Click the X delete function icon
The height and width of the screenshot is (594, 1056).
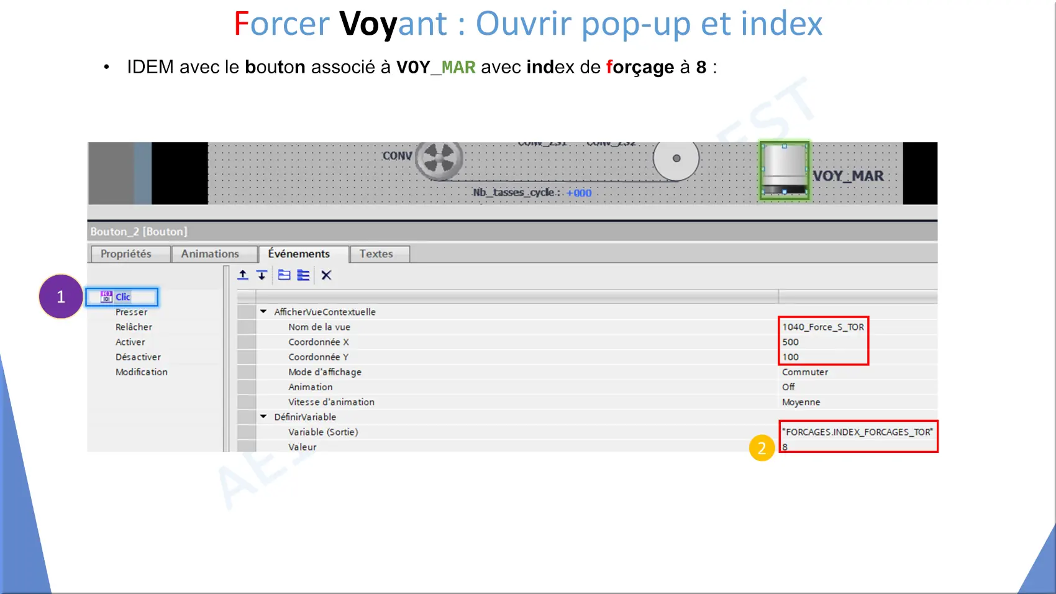click(x=326, y=275)
